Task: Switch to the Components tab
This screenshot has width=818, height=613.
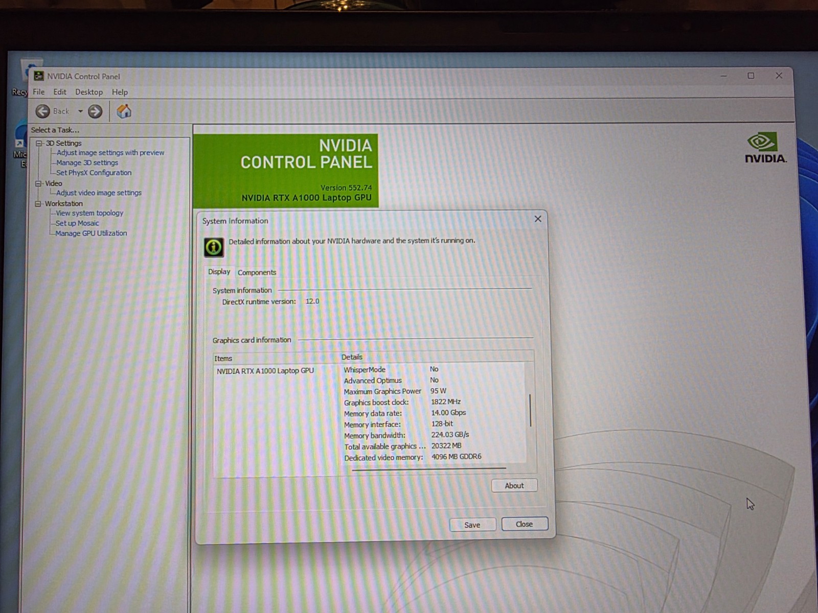Action: click(x=257, y=272)
